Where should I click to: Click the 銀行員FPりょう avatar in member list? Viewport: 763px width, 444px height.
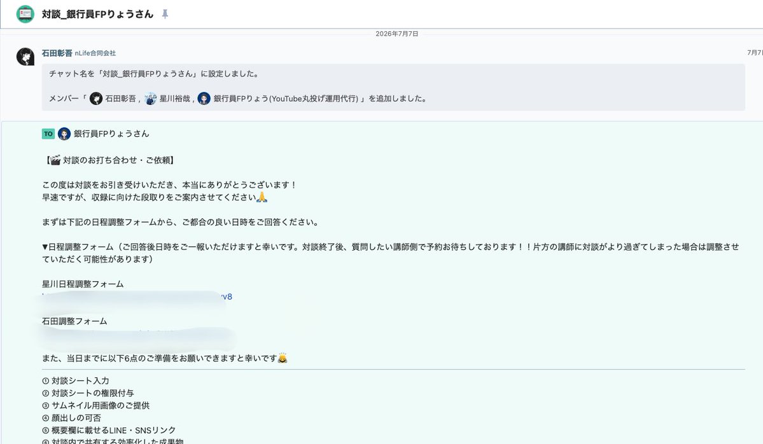click(204, 99)
